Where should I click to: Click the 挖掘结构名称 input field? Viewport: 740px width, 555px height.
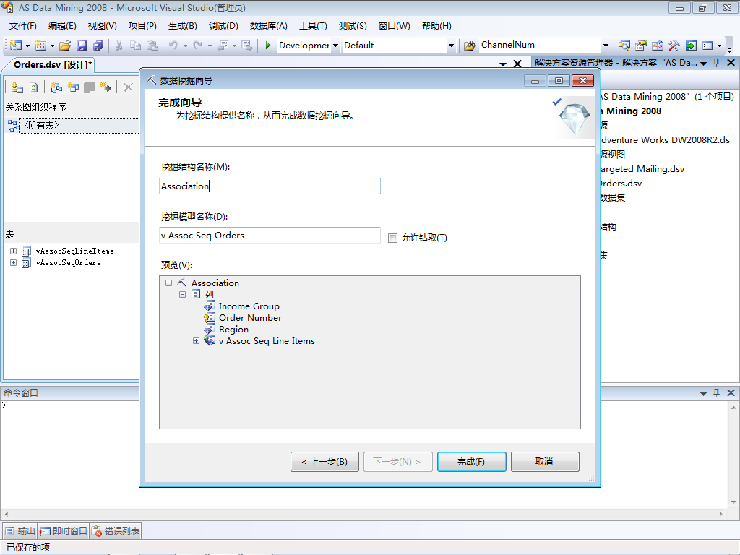pos(270,186)
